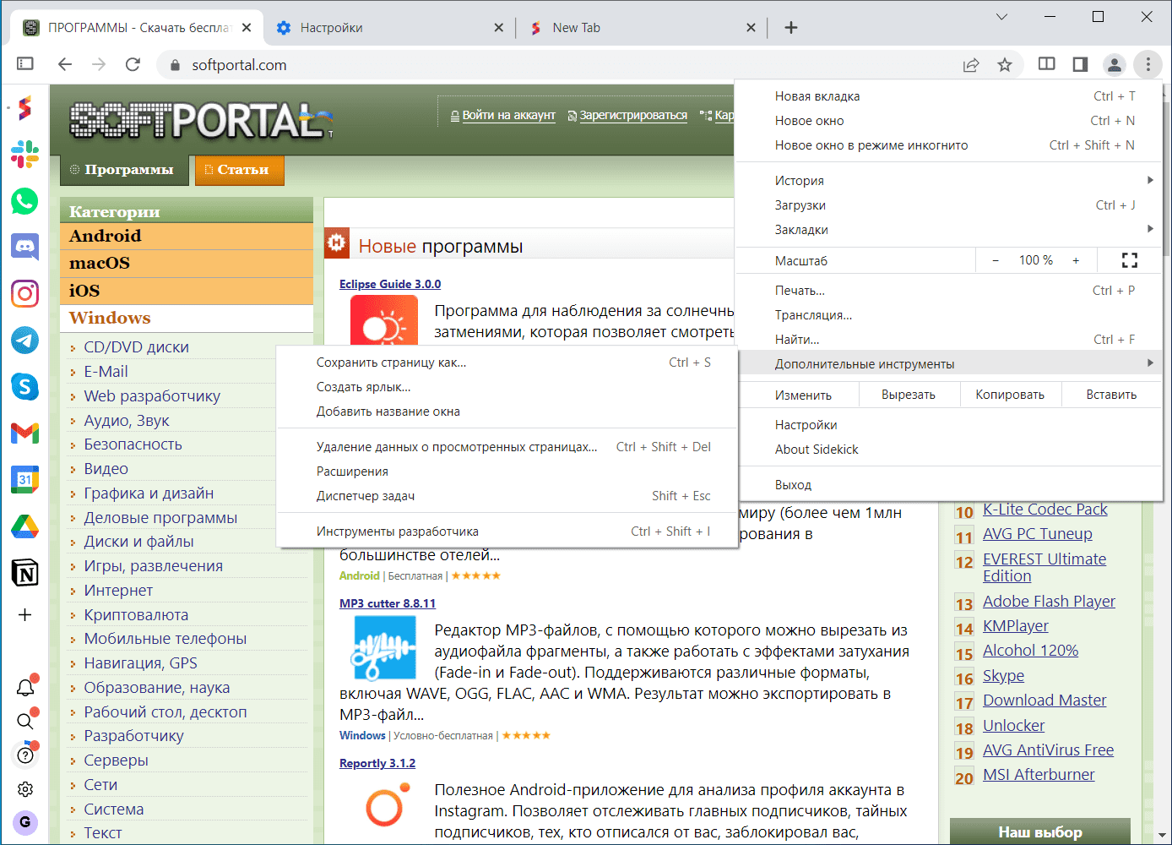
Task: Go back to the previous page
Action: click(65, 64)
